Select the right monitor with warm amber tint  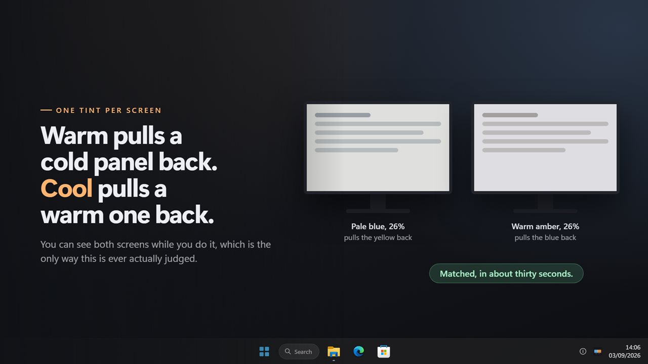click(545, 148)
